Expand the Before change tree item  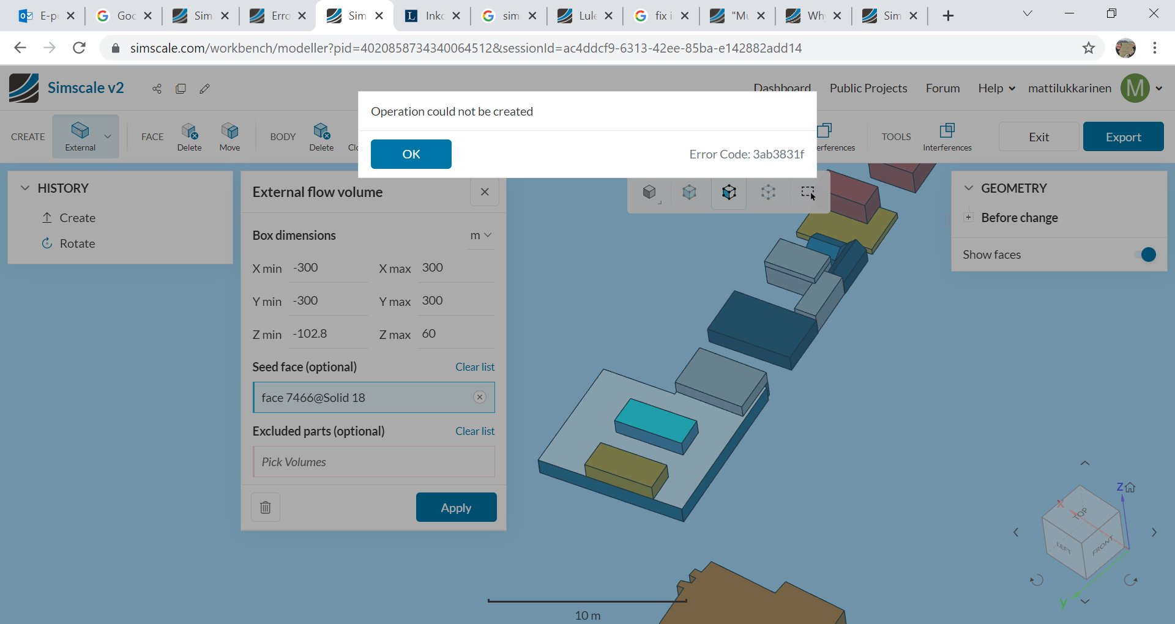[968, 217]
